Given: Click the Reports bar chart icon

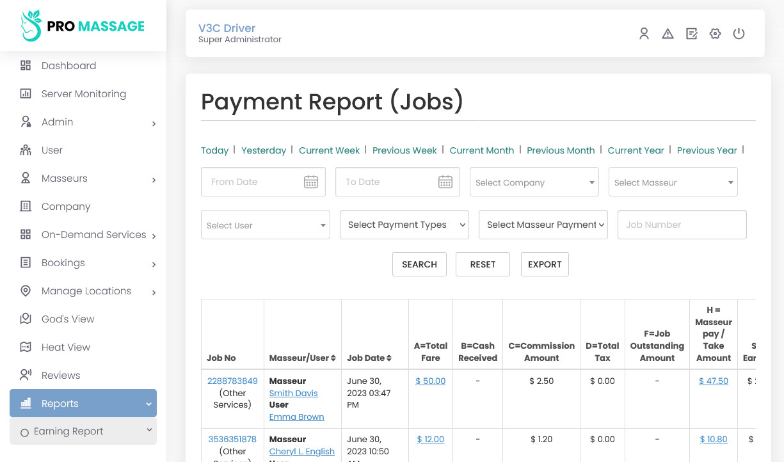Looking at the screenshot, I should click(26, 403).
